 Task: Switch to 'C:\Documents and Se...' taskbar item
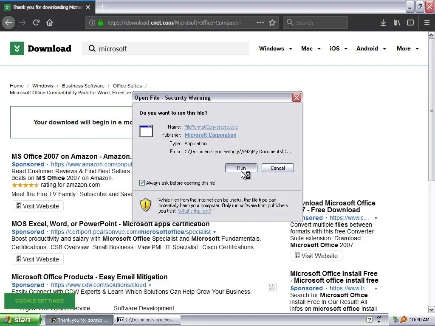point(147,320)
